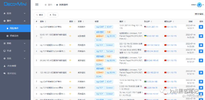Click the chat-bubble forum icon in the sidebar
The width and height of the screenshot is (205, 100).
5,73
